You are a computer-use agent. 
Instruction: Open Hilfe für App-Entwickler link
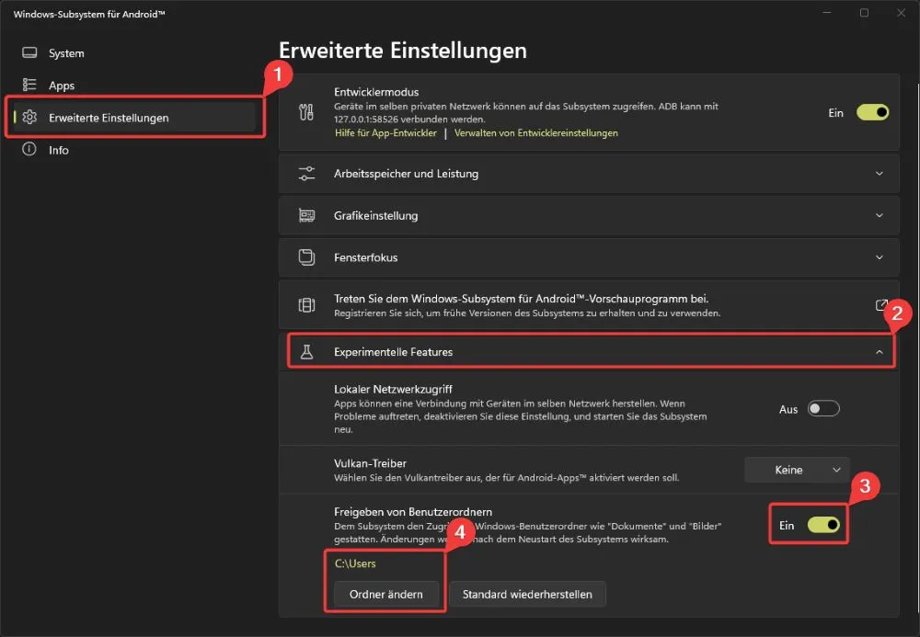385,133
